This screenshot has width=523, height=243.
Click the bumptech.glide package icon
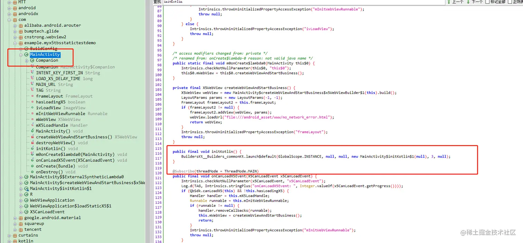pos(21,31)
